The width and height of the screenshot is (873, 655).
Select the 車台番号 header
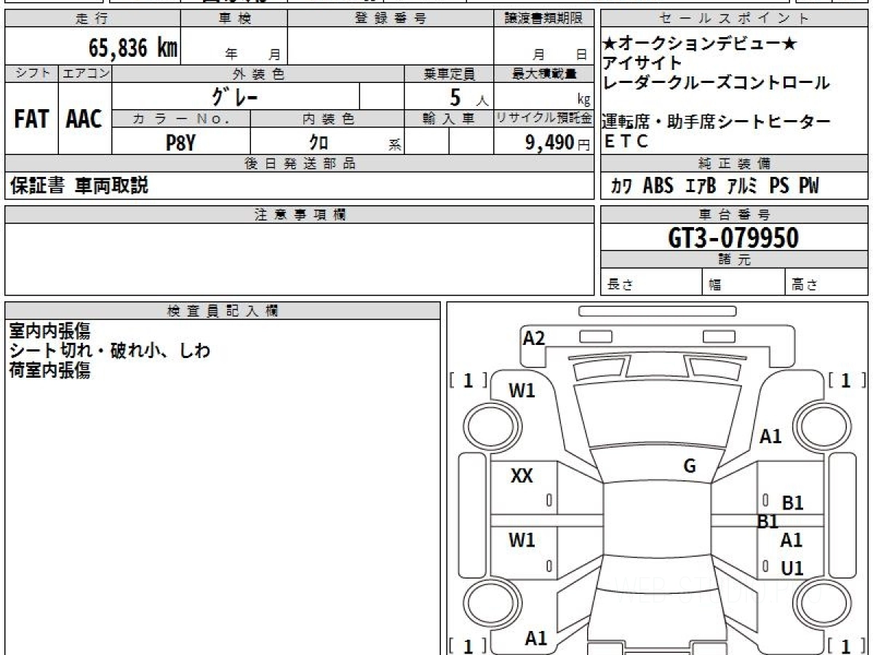pos(734,215)
